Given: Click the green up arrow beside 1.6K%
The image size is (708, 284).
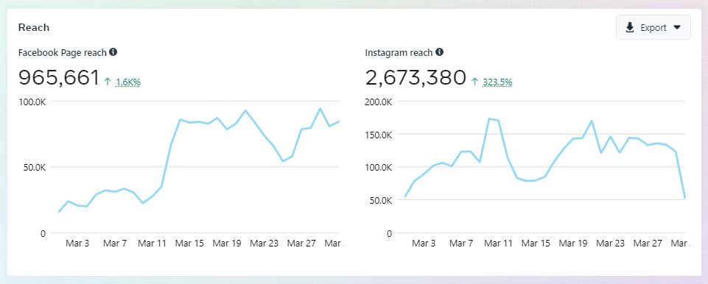Looking at the screenshot, I should coord(108,82).
